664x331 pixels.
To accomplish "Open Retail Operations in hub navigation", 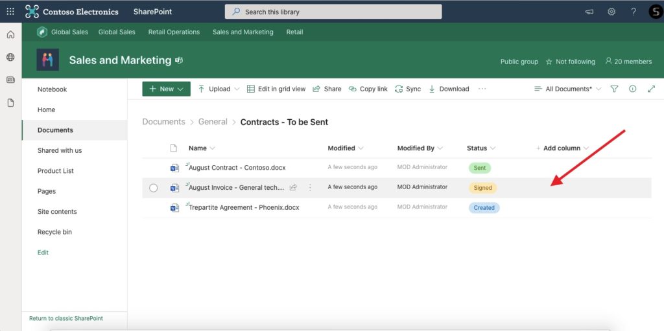I will 174,32.
